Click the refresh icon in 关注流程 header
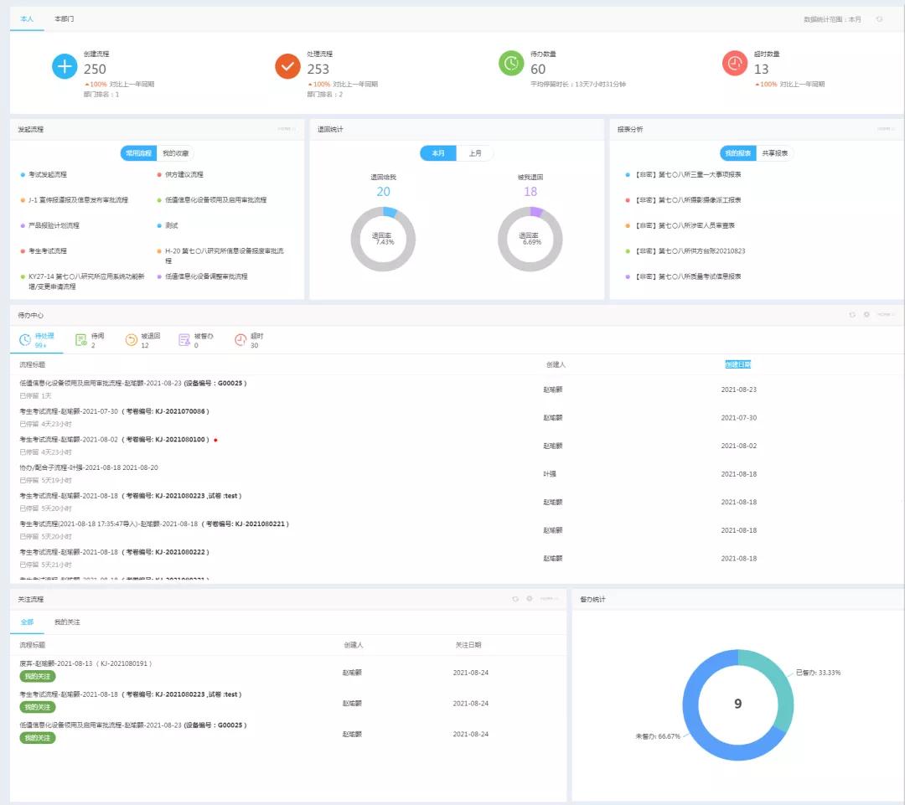This screenshot has height=805, width=905. click(x=515, y=599)
